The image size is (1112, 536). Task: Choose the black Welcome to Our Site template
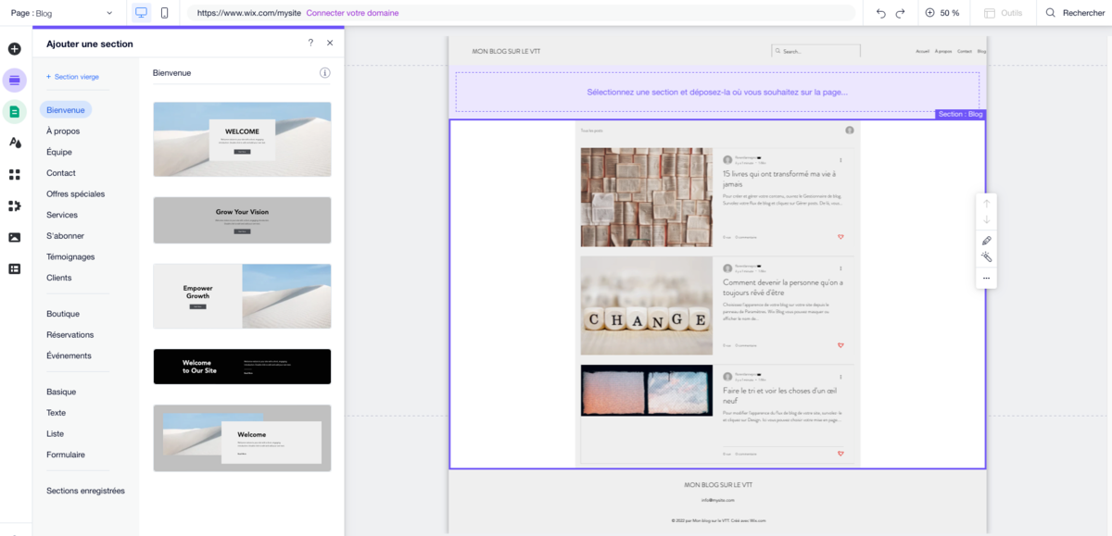point(242,367)
